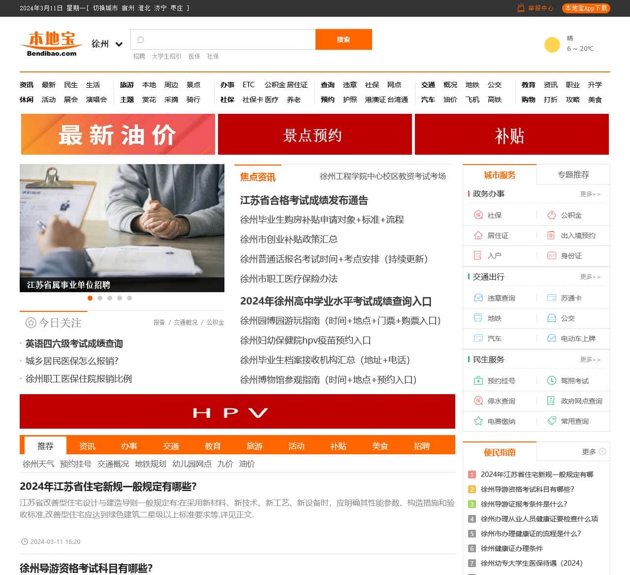Select the third carousel indicator dot
Screen dimensions: 630x575
110,298
